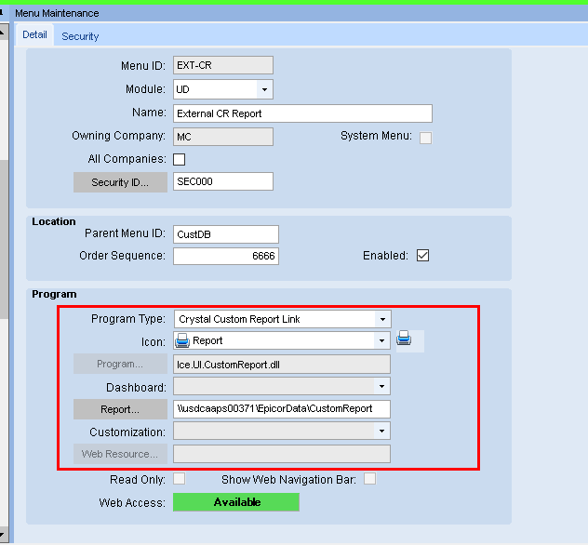The width and height of the screenshot is (588, 545).
Task: Toggle the Read Only checkbox
Action: [x=180, y=479]
